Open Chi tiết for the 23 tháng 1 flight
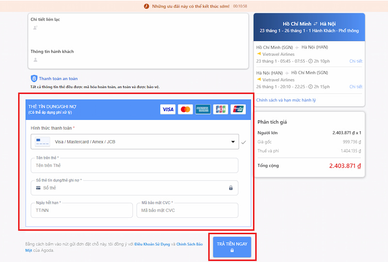The width and height of the screenshot is (388, 262). (x=356, y=61)
